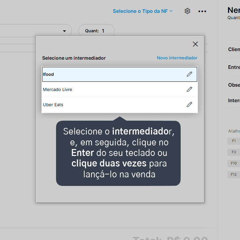The width and height of the screenshot is (240, 240).
Task: Open the three-dot more options menu
Action: tap(202, 11)
